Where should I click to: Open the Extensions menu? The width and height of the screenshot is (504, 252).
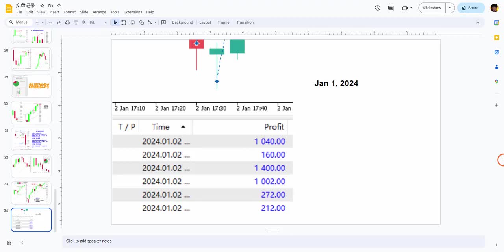[x=133, y=12]
